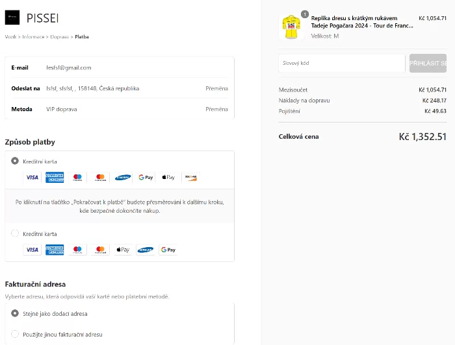Click Google Pay icon in second payment option
The width and height of the screenshot is (455, 345).
coord(168,250)
